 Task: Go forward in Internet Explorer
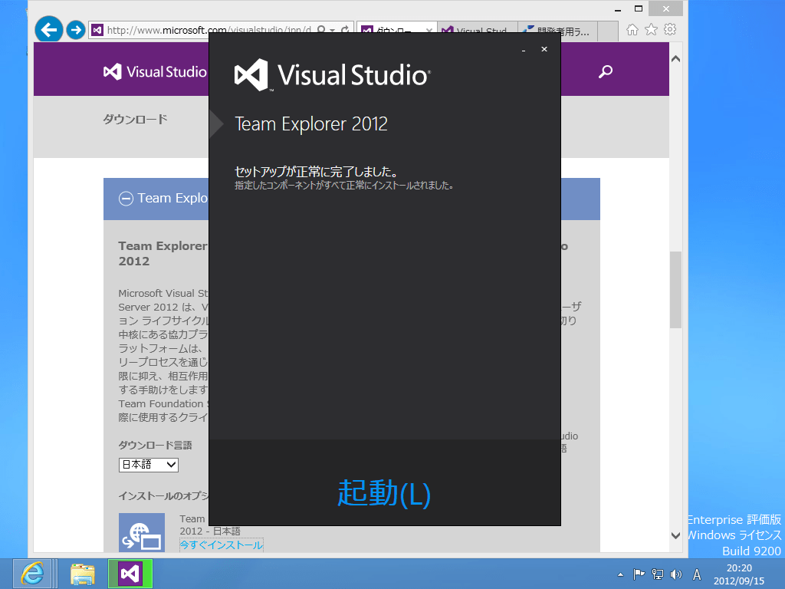coord(76,30)
